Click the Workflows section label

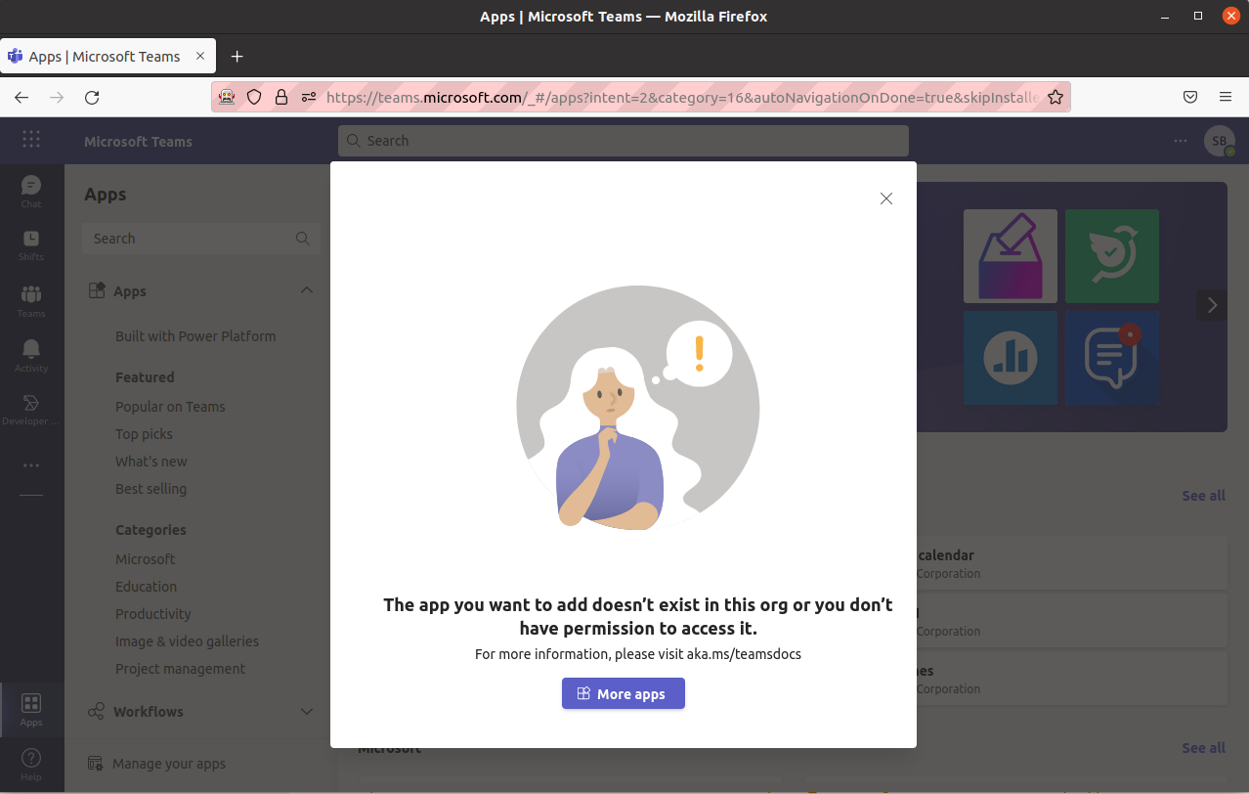[x=149, y=712]
